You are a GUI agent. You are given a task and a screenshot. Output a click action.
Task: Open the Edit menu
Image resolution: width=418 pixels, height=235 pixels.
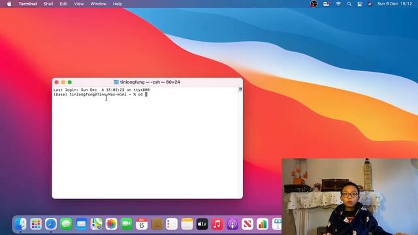click(63, 4)
